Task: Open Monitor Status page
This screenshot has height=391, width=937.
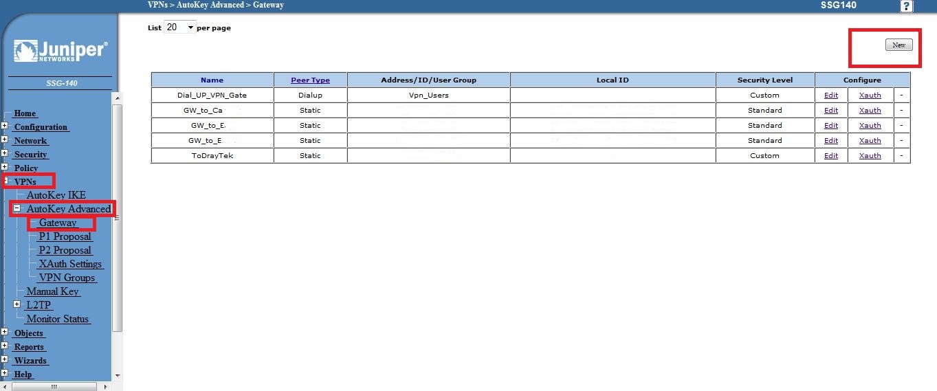Action: [x=58, y=319]
